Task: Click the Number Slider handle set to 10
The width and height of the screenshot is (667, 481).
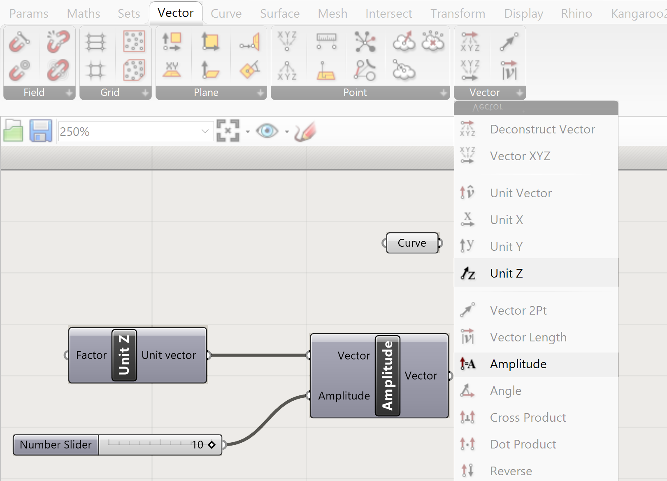Action: (x=212, y=445)
